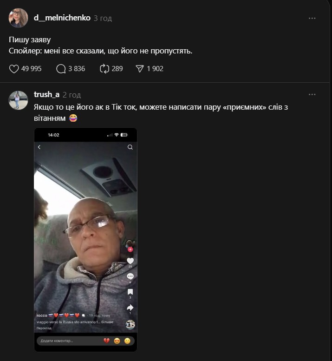Image resolution: width=332 pixels, height=361 pixels.
Task: Like d__melnichenko's post with the heart icon
Action: (x=14, y=69)
